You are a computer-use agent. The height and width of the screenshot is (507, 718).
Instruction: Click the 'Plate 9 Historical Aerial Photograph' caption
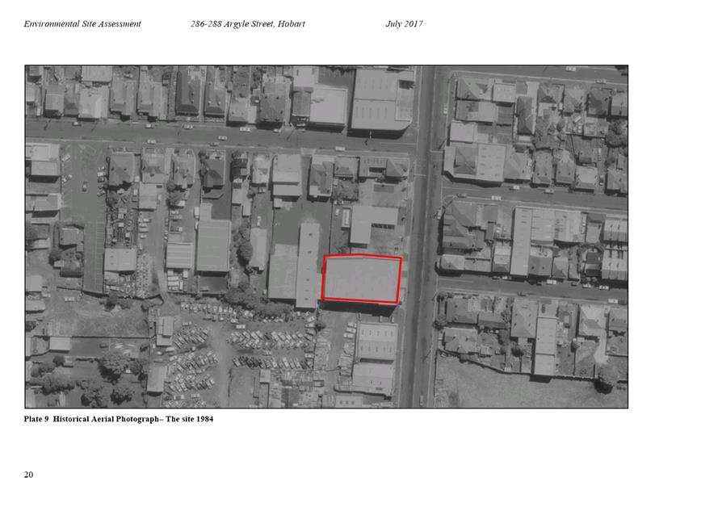click(x=119, y=419)
